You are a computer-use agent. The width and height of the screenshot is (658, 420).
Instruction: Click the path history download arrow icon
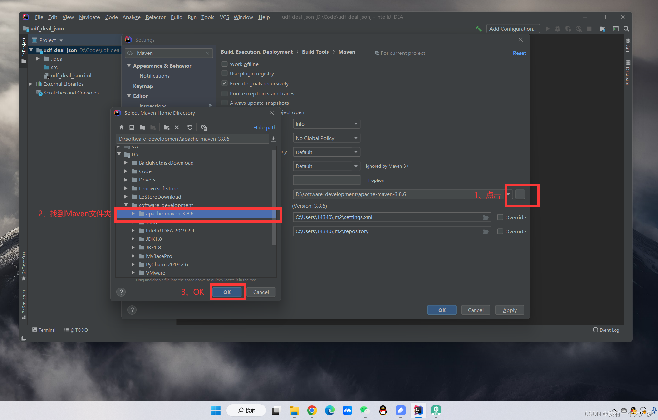click(x=273, y=139)
